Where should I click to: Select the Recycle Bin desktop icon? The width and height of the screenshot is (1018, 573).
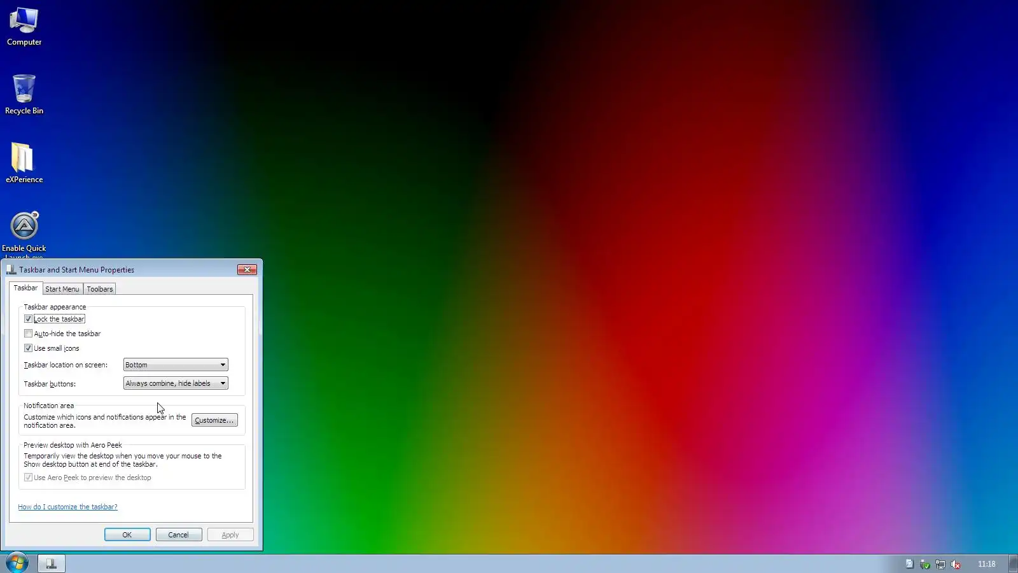pyautogui.click(x=24, y=94)
